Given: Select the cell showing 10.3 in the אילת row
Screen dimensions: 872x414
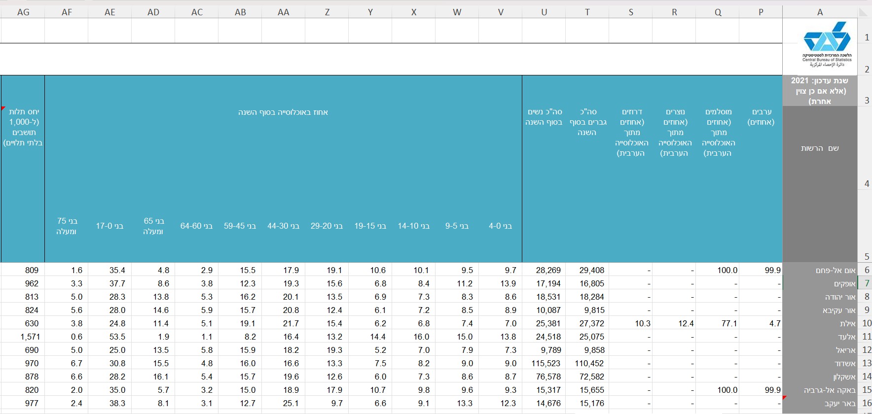Looking at the screenshot, I should click(x=631, y=324).
